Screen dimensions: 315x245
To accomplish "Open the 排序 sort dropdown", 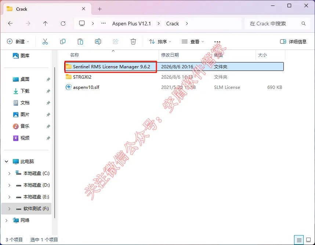I will pos(160,42).
